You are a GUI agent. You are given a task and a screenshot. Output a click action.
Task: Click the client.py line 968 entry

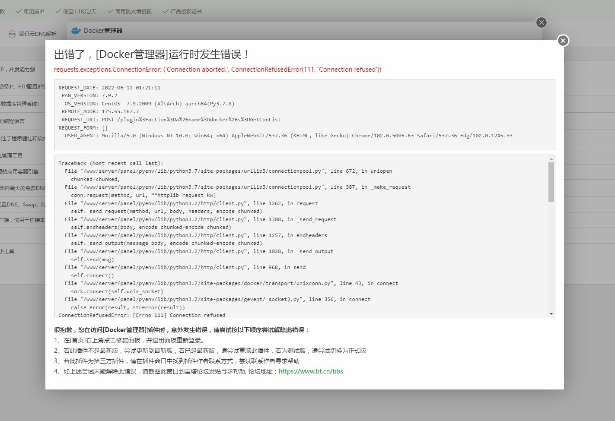point(185,267)
